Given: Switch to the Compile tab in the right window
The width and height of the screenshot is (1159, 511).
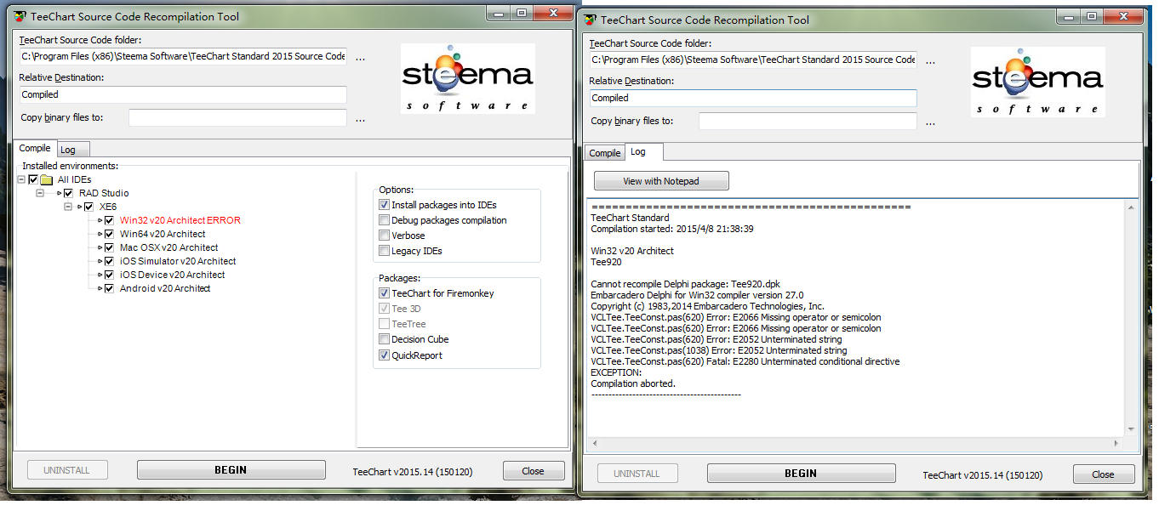Looking at the screenshot, I should [605, 153].
